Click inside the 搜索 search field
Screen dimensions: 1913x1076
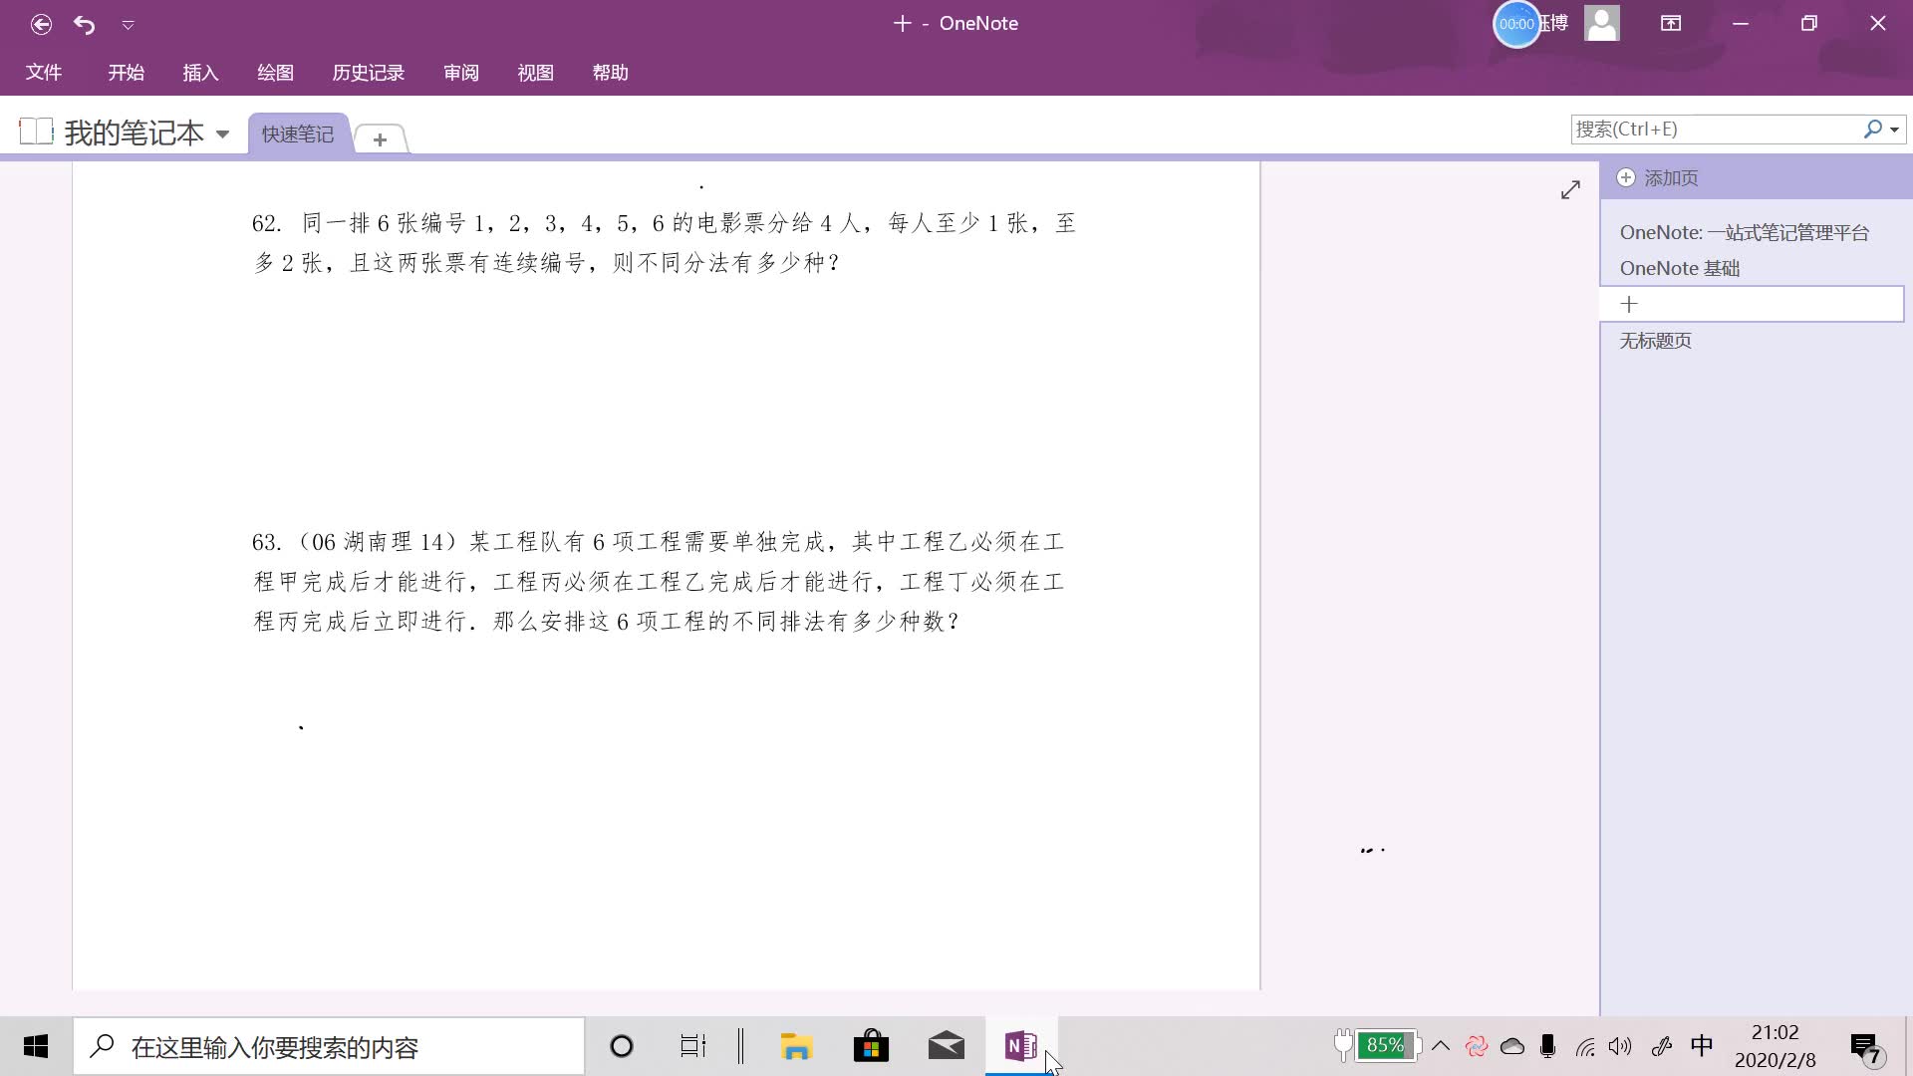pyautogui.click(x=1714, y=129)
